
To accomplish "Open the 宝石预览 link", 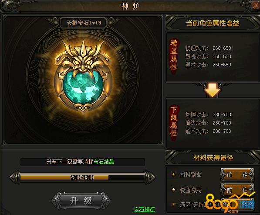I will [x=144, y=209].
